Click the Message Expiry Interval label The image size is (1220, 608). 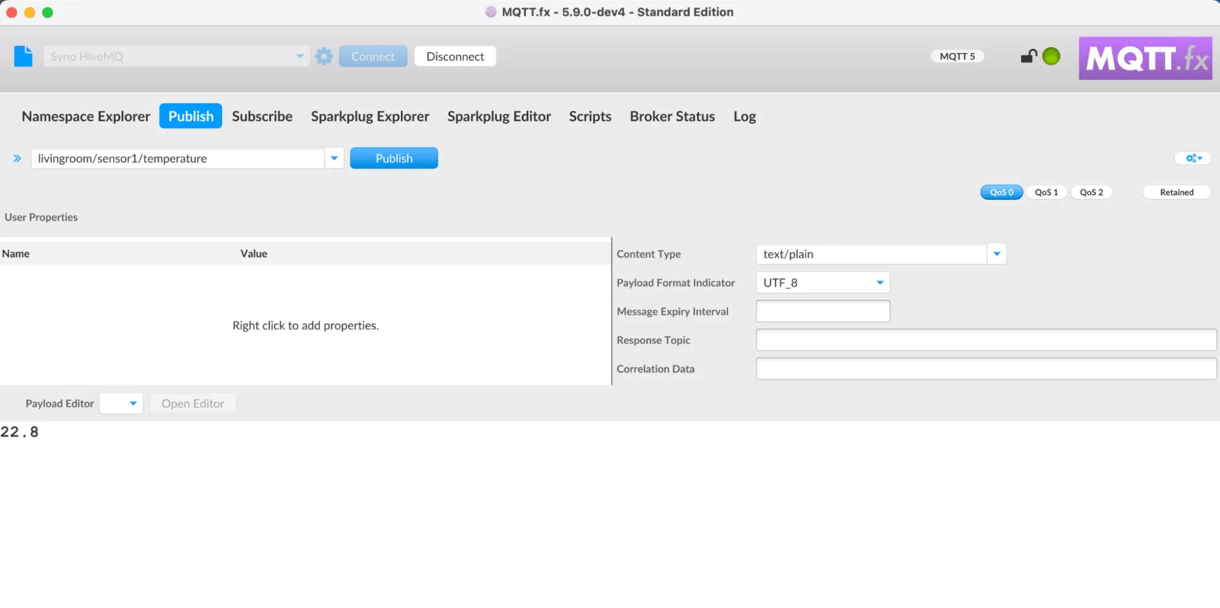pos(673,311)
